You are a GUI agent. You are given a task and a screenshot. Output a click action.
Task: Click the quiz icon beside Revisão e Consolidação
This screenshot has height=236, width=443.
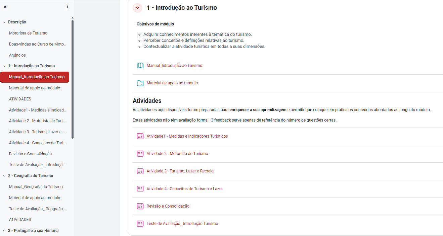coord(140,206)
